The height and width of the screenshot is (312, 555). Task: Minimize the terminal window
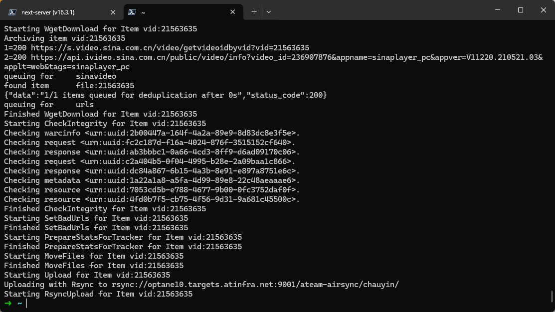(498, 10)
